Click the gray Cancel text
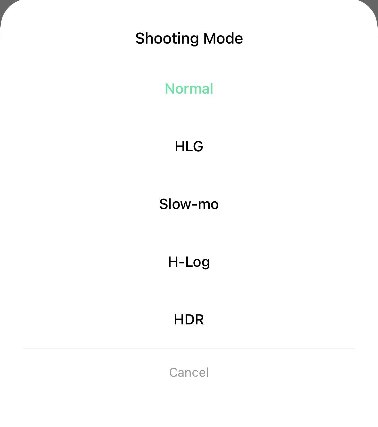The width and height of the screenshot is (378, 427). pyautogui.click(x=189, y=373)
